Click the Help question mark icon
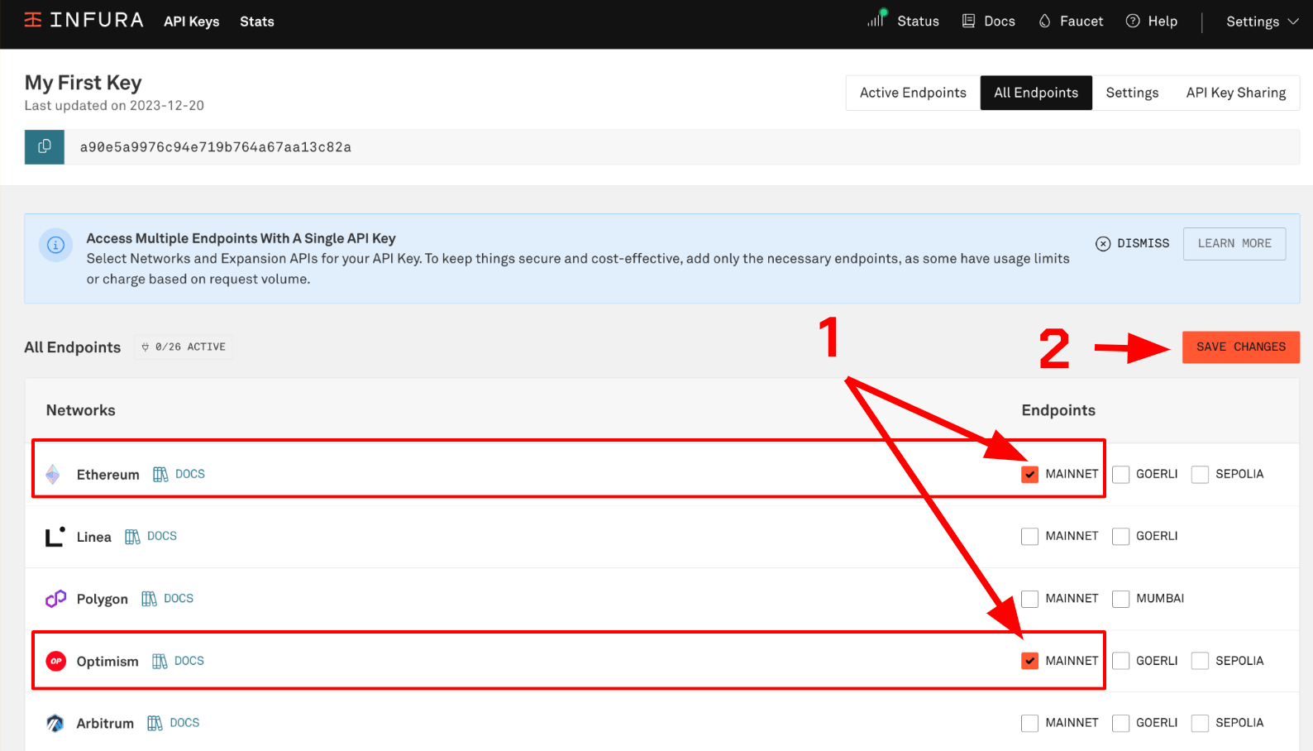This screenshot has width=1313, height=751. [x=1133, y=21]
